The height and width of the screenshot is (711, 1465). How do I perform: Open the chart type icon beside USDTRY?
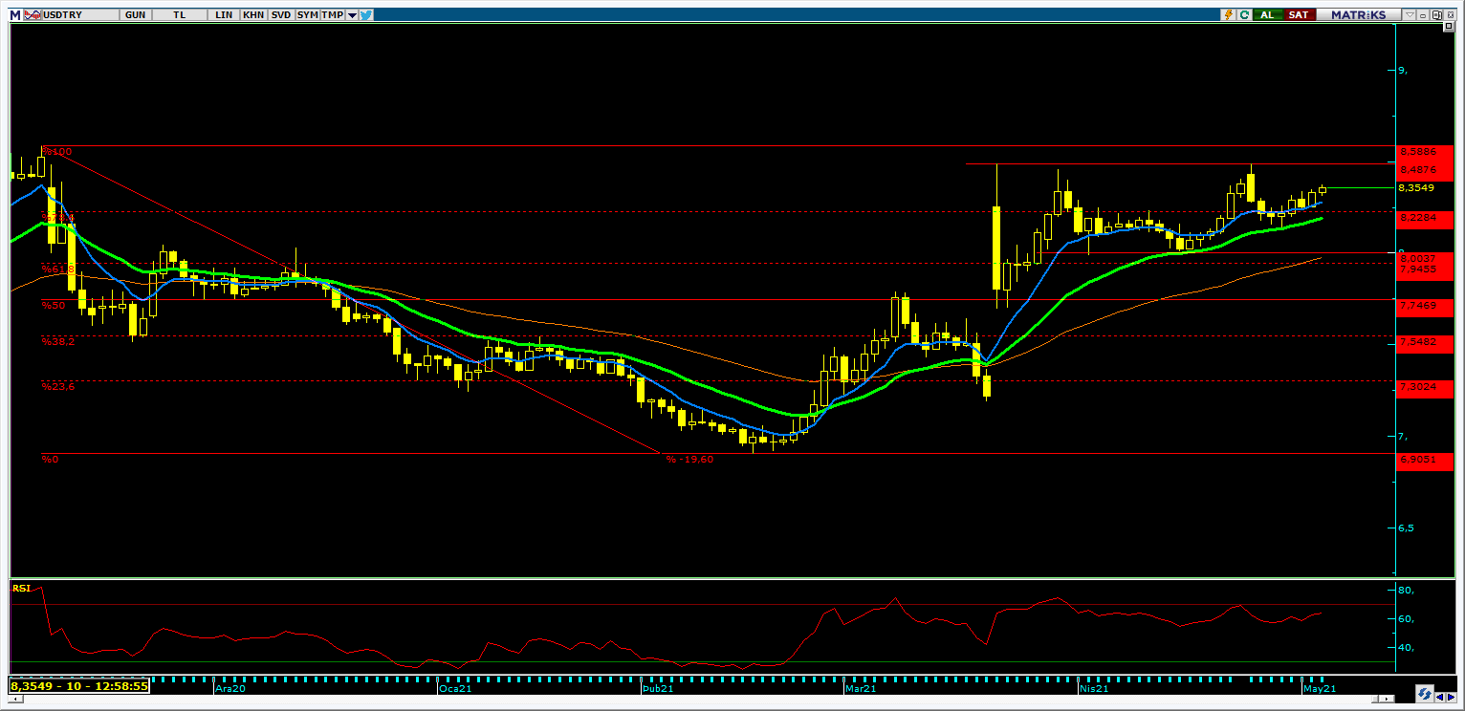(x=33, y=15)
